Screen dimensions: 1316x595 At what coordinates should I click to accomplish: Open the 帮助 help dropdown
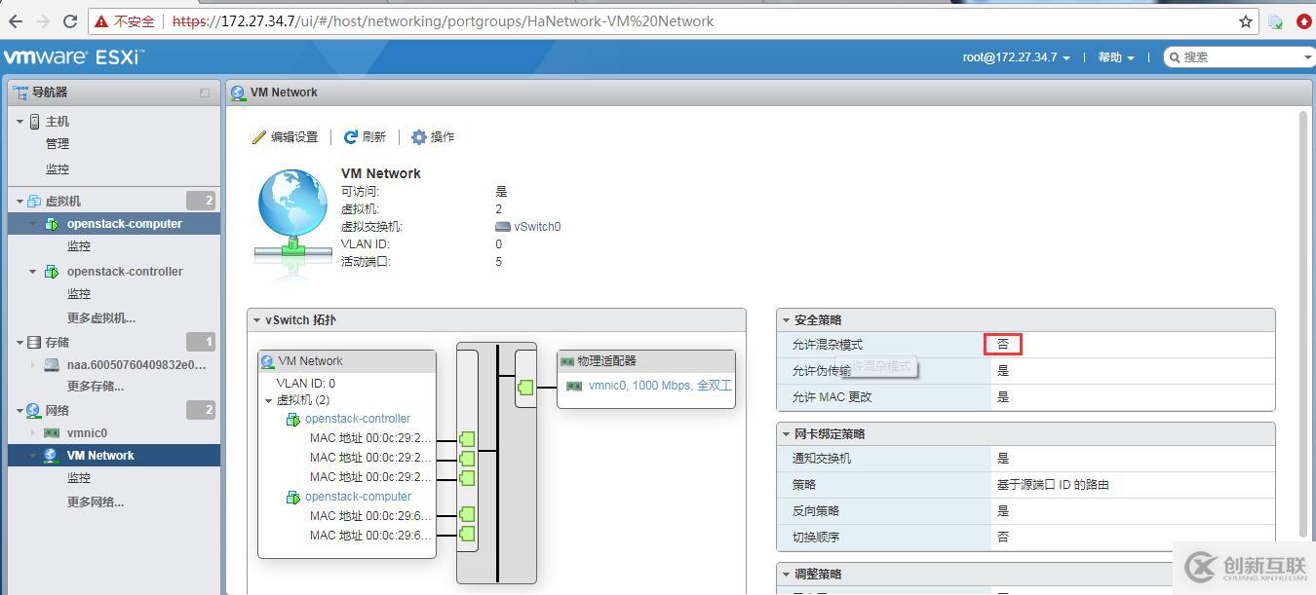tap(1116, 57)
